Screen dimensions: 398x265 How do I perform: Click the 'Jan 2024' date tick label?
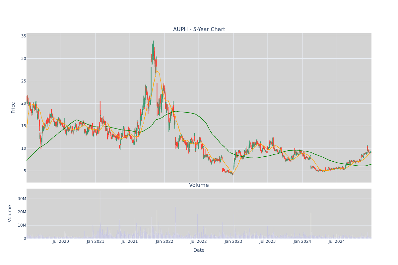tap(302, 241)
